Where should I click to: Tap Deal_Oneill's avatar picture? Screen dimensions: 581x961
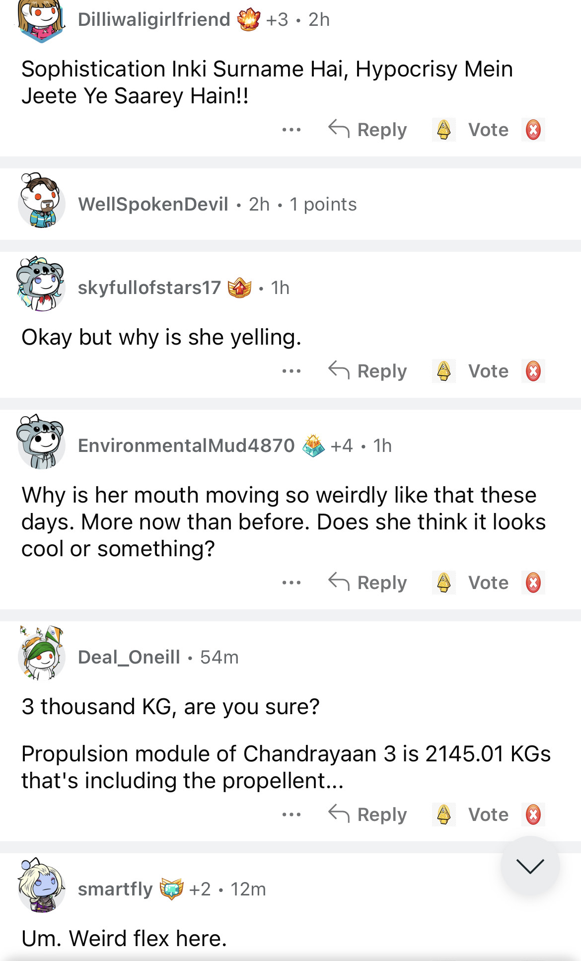pyautogui.click(x=41, y=654)
